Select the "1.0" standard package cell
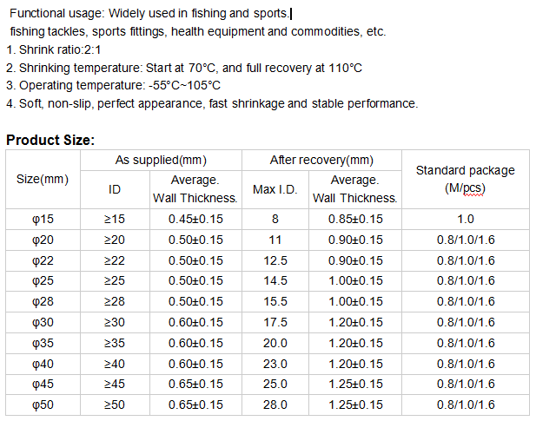This screenshot has height=421, width=536. tap(466, 220)
